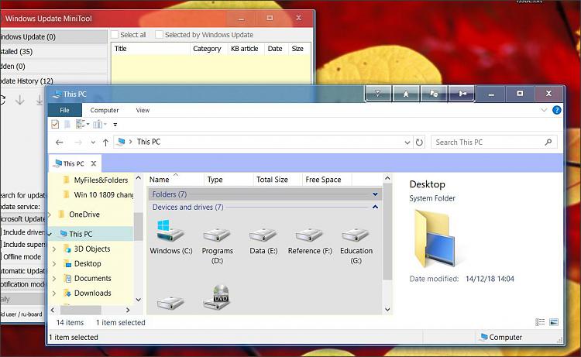Image resolution: width=581 pixels, height=357 pixels.
Task: Select the Programs (D:) drive icon
Action: 217,234
